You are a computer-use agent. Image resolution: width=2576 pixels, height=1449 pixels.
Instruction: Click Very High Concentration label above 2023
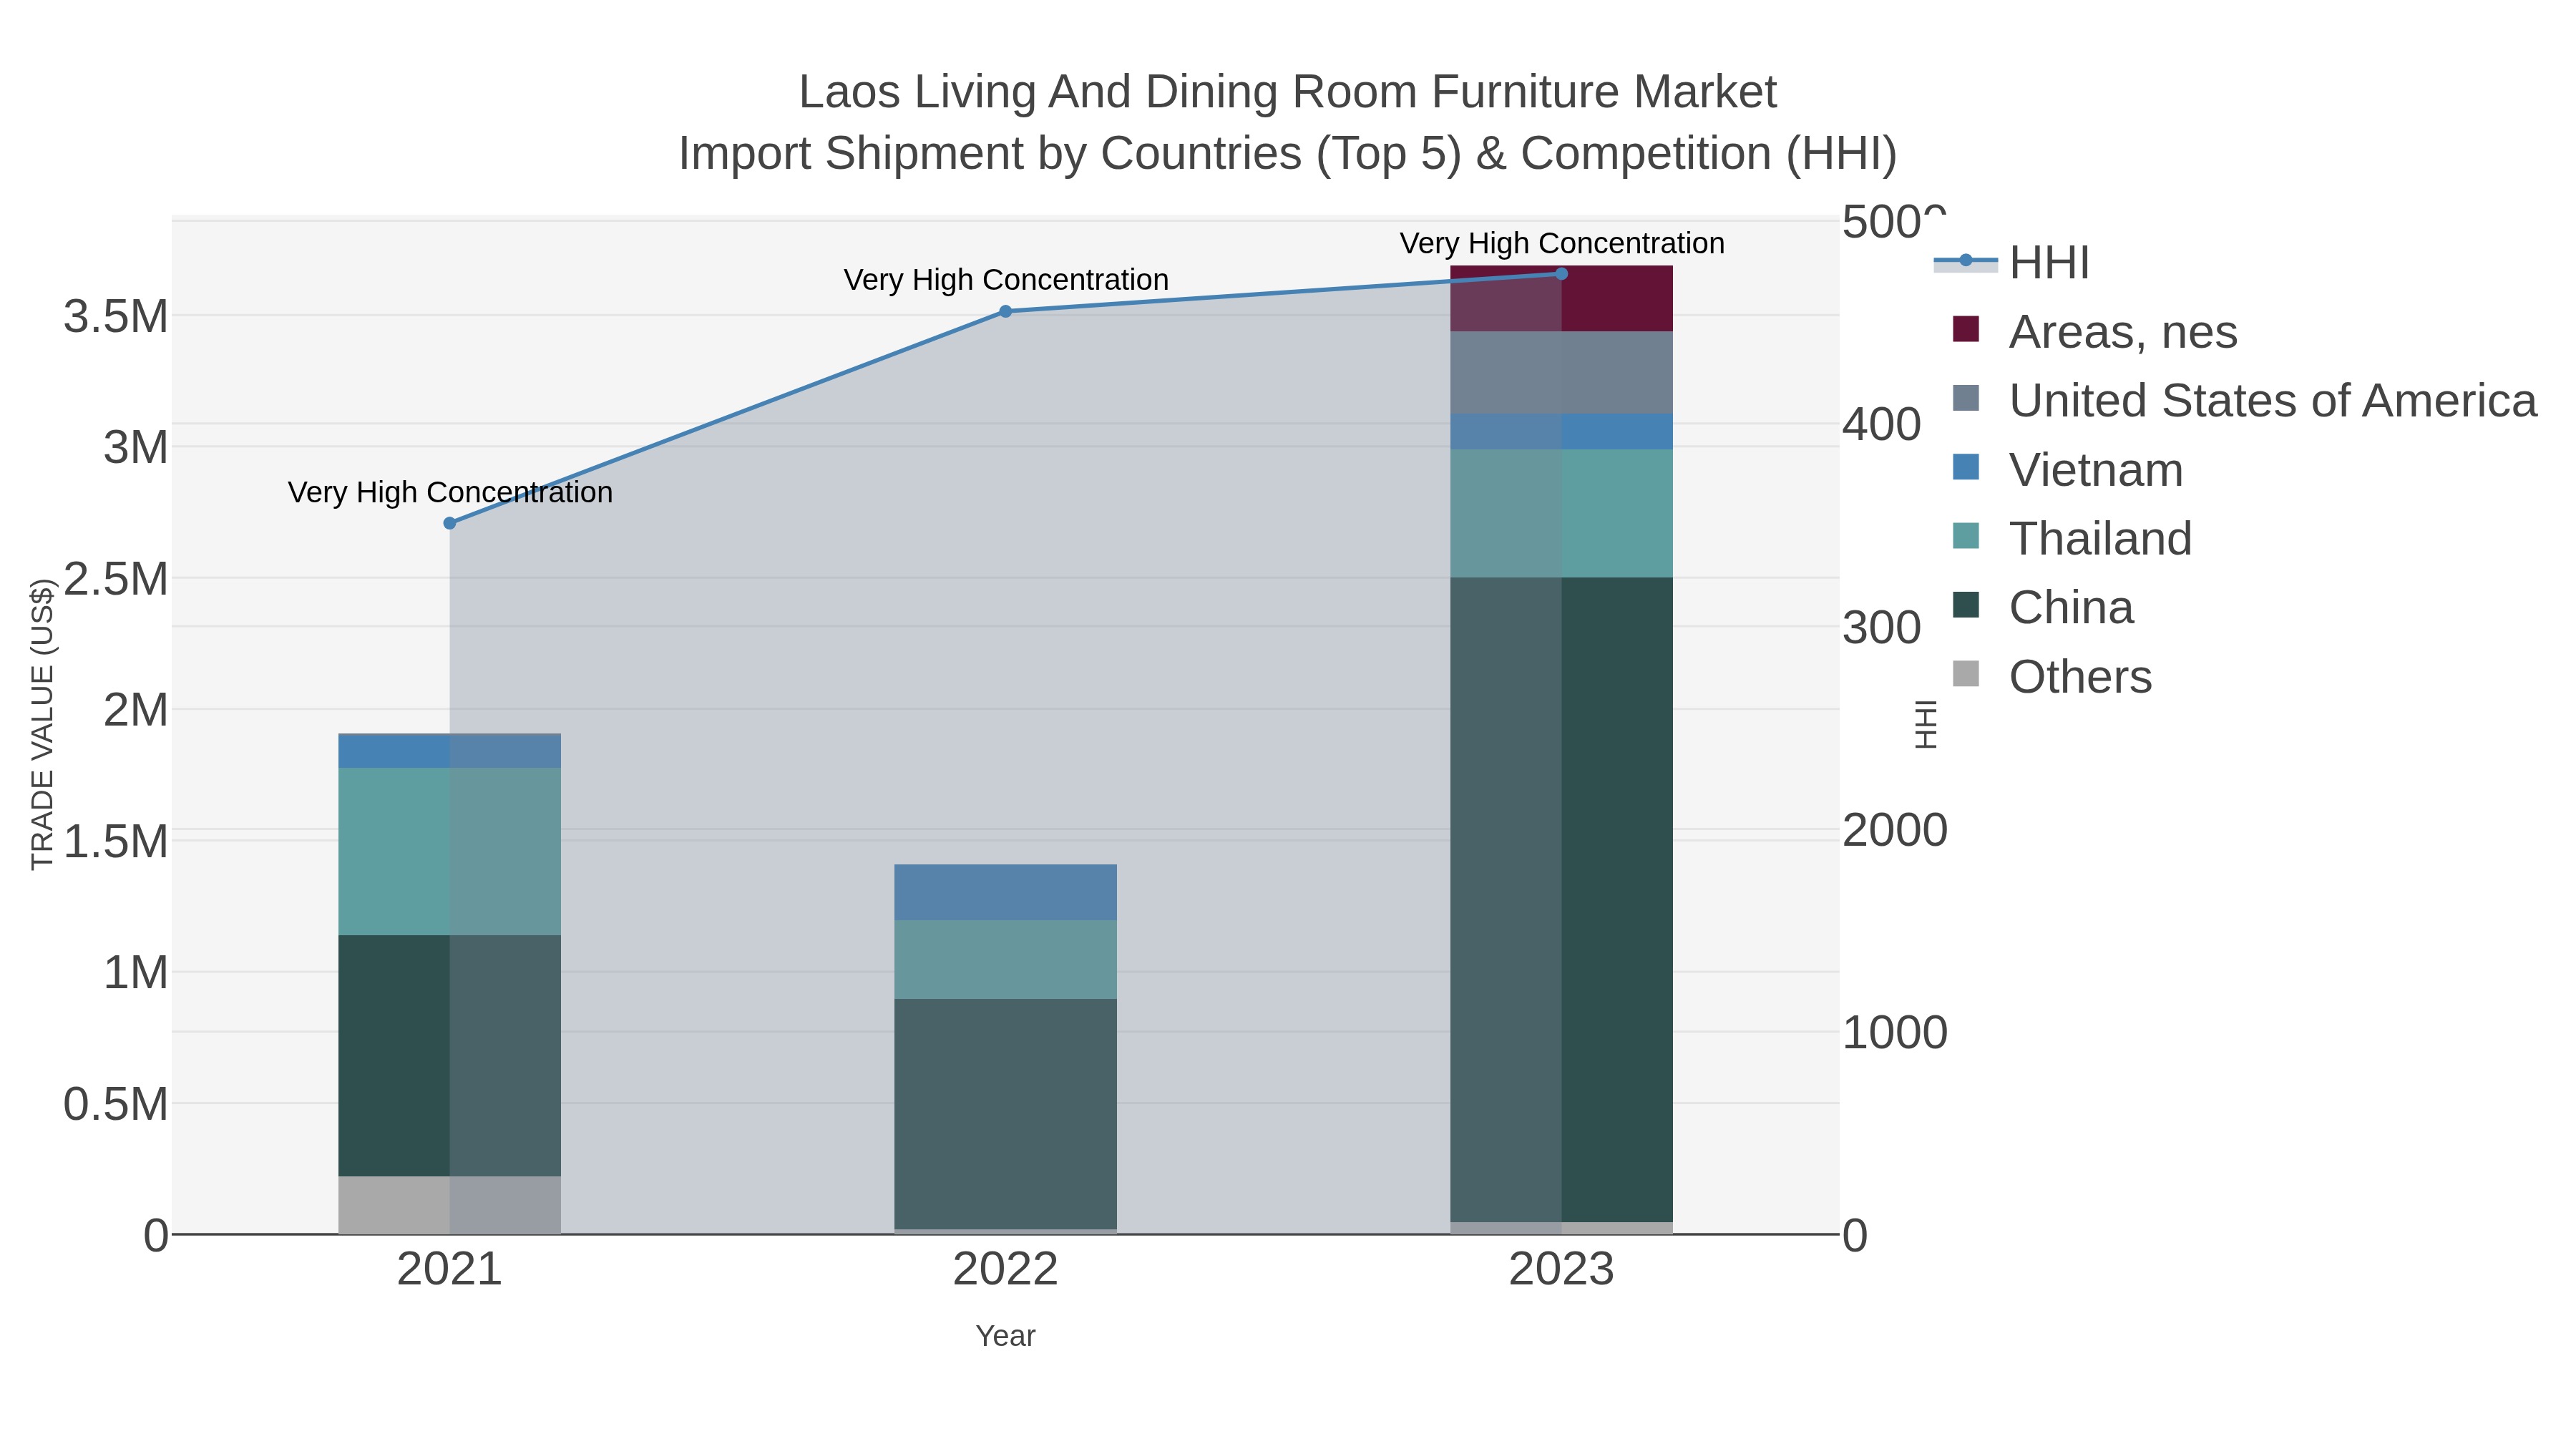(x=1562, y=243)
